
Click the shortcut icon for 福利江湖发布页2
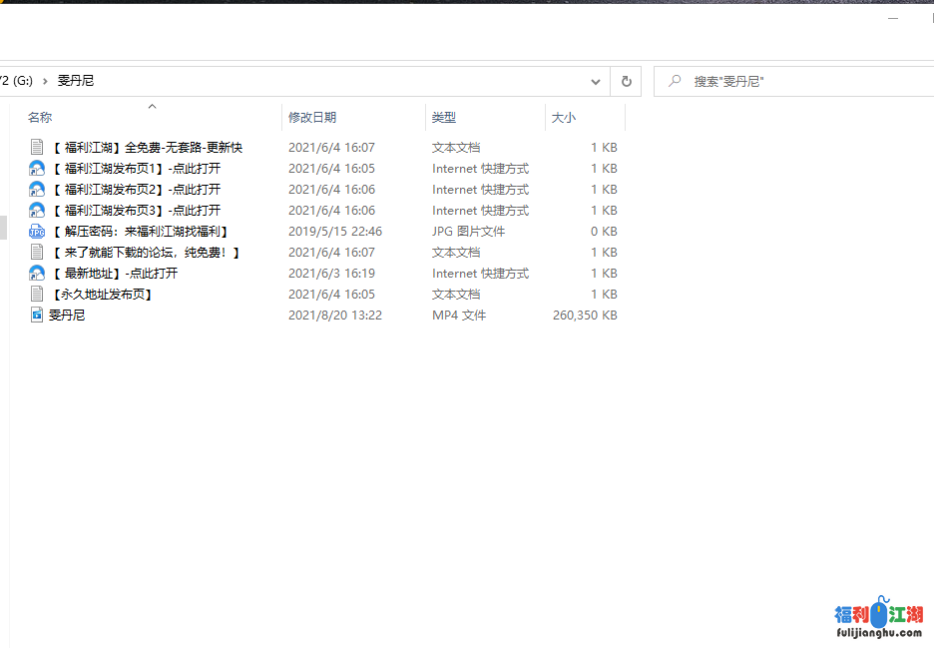pyautogui.click(x=37, y=190)
